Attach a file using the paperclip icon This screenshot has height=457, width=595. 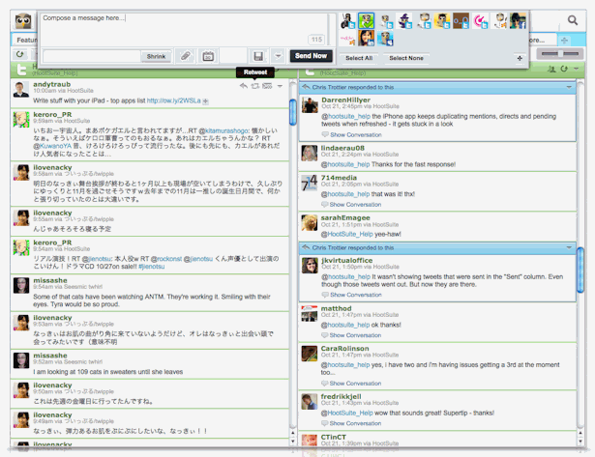pyautogui.click(x=186, y=56)
